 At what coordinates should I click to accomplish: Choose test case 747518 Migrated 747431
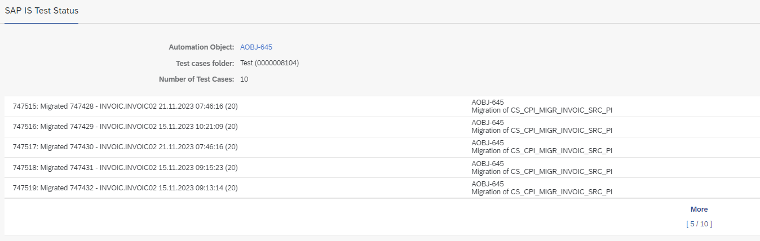[125, 168]
